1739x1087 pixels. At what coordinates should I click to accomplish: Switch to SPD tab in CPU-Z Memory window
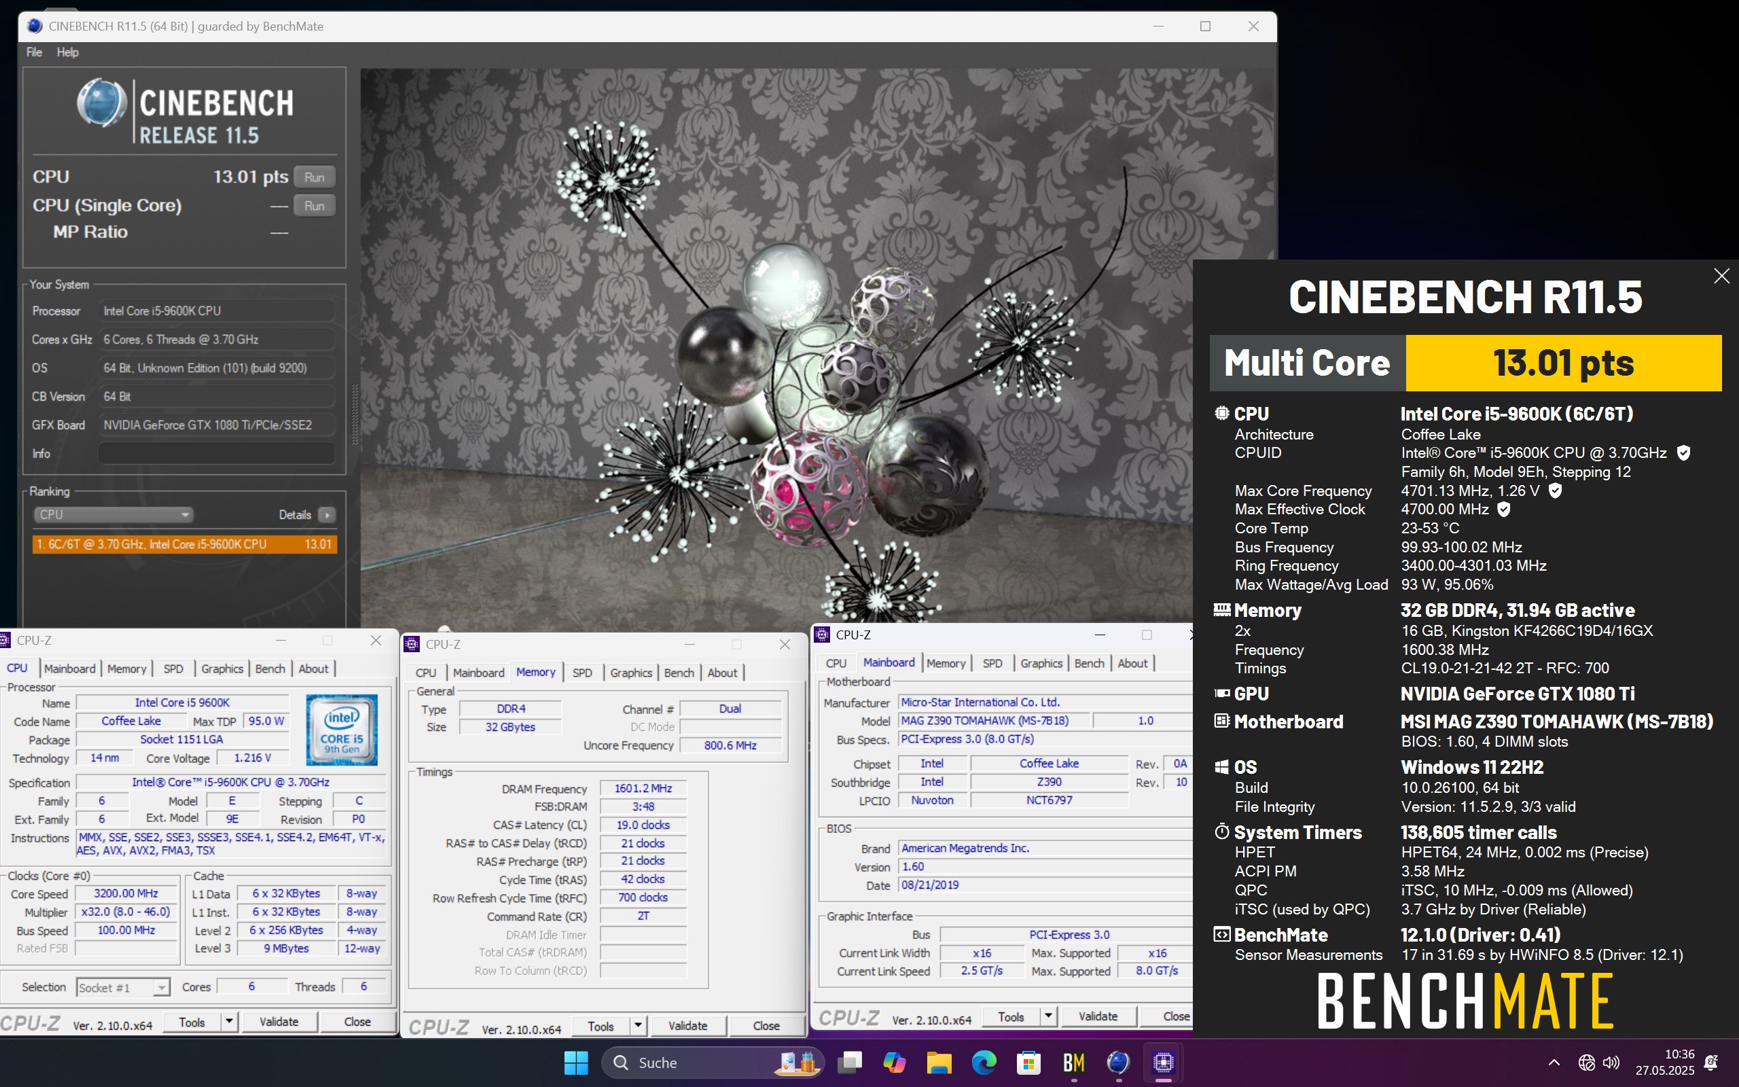pyautogui.click(x=582, y=673)
